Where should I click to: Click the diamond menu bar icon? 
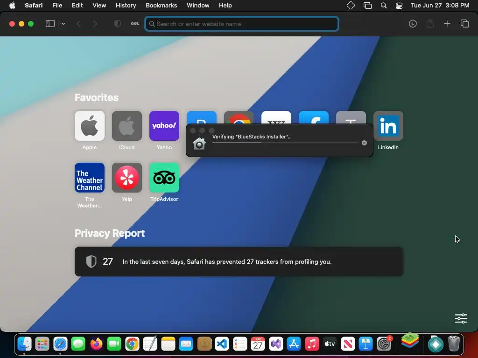pyautogui.click(x=351, y=6)
